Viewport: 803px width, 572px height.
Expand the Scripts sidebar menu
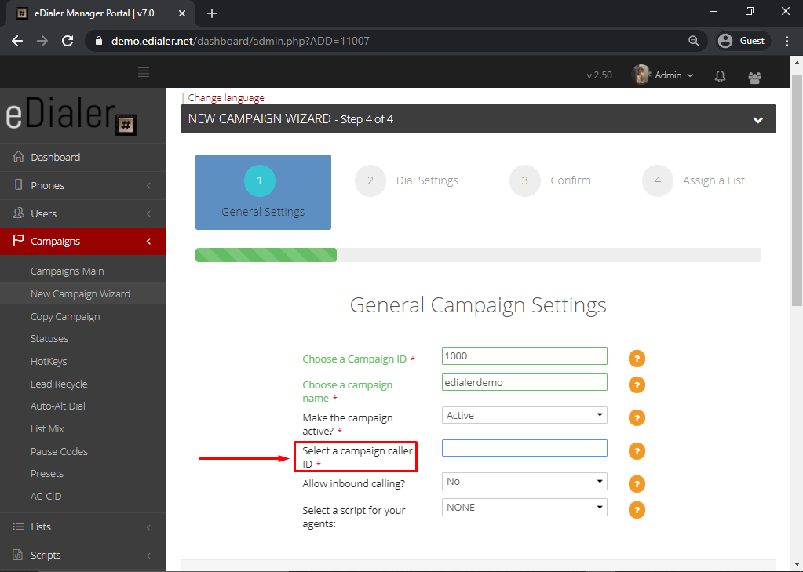82,555
